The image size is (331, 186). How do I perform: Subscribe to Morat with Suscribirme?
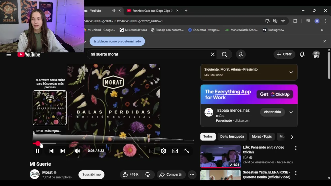coord(91,174)
